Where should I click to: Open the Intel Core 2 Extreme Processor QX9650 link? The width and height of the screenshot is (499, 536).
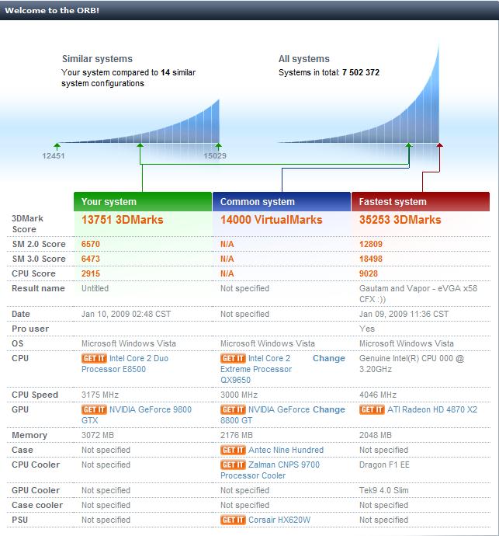click(256, 369)
